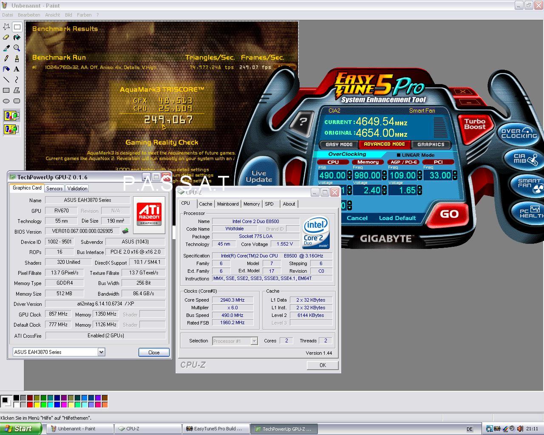Viewport: 544px width, 435px height.
Task: Select the Text tool (letter A)
Action: (x=17, y=69)
